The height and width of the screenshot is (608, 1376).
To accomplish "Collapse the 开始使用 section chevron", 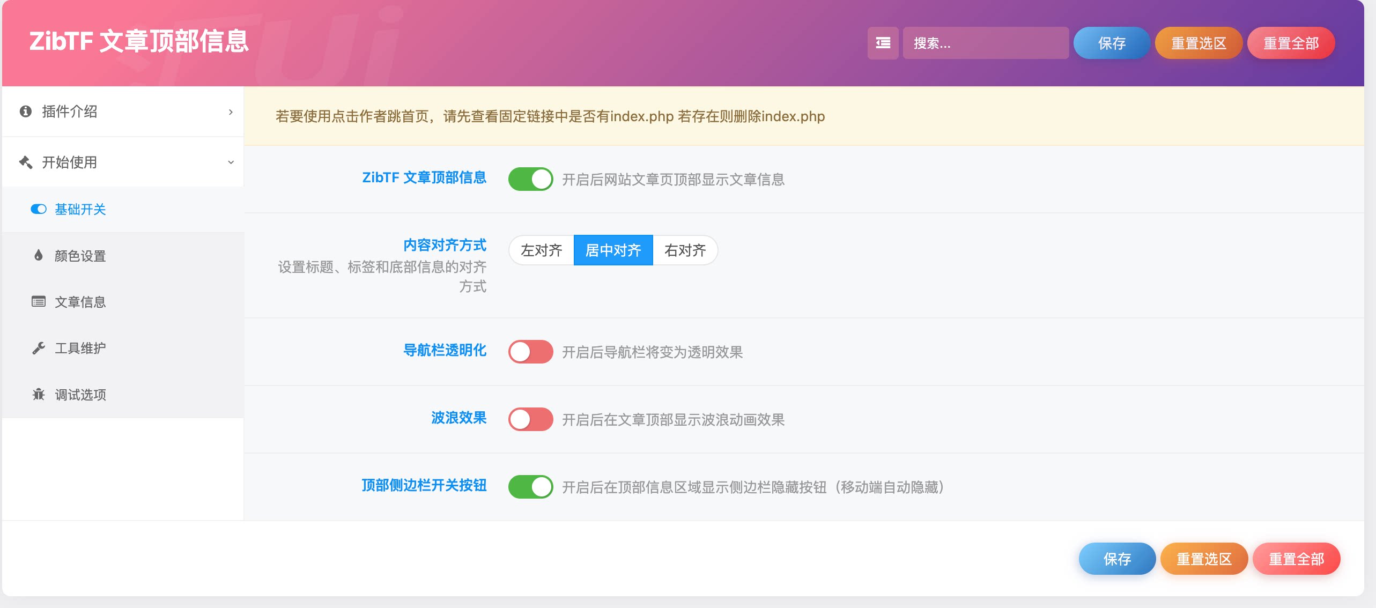I will [231, 162].
